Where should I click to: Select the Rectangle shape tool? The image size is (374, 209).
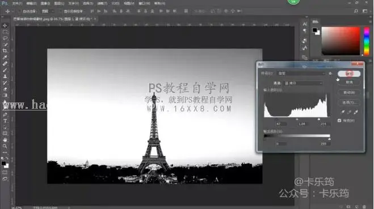[x=5, y=134]
